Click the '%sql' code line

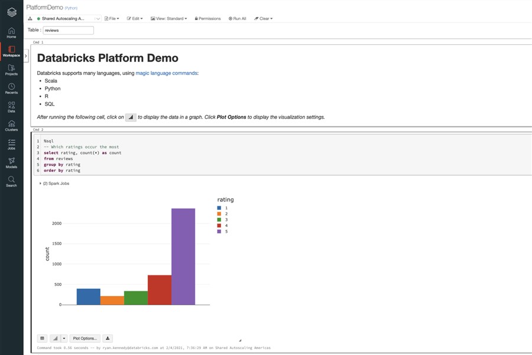[48, 141]
